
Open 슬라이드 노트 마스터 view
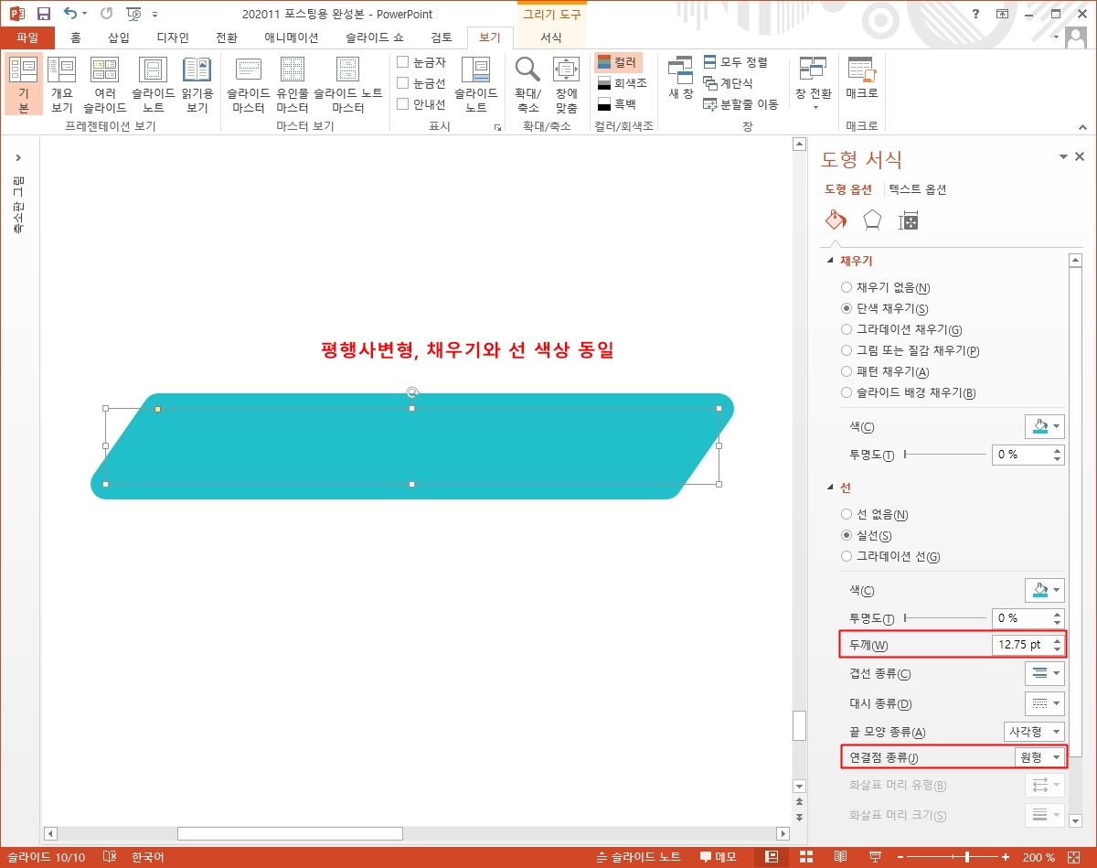348,84
